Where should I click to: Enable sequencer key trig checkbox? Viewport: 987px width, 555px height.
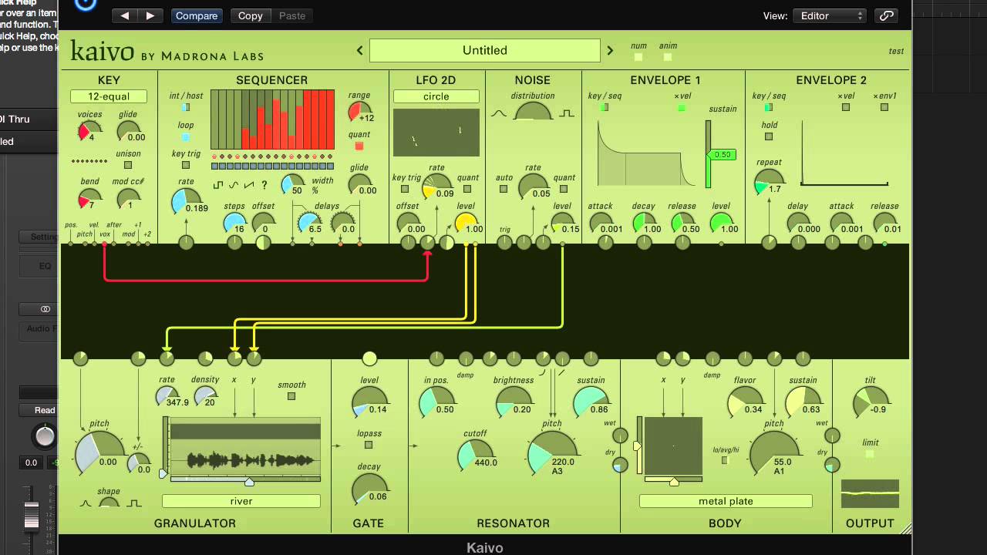186,165
